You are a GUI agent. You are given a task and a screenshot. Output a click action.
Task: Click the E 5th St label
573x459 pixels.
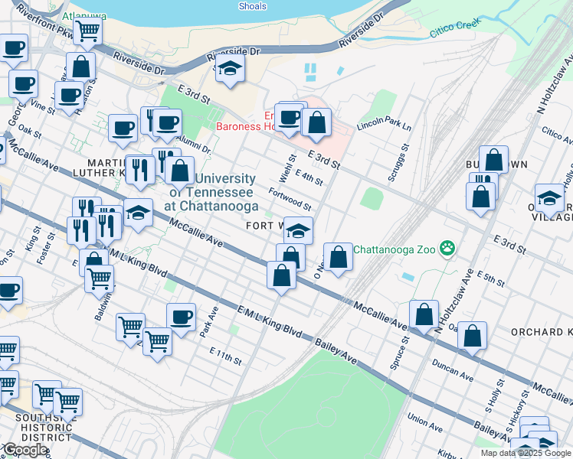click(x=491, y=279)
